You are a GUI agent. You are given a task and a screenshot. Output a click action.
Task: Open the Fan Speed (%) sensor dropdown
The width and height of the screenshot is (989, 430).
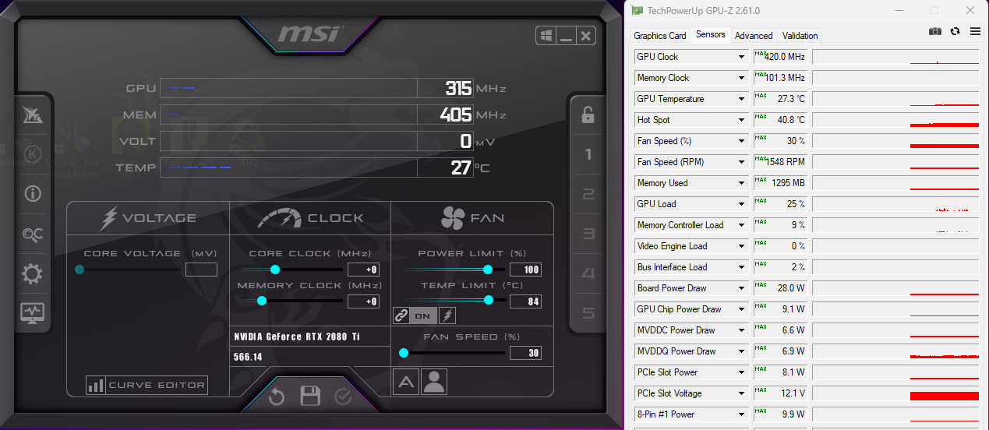click(741, 141)
